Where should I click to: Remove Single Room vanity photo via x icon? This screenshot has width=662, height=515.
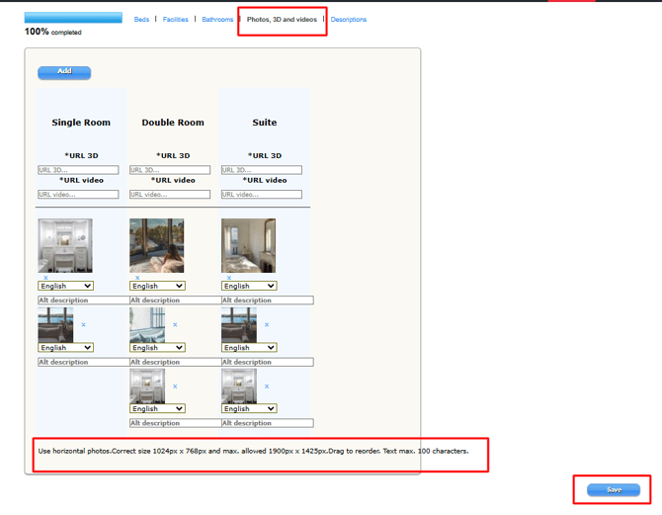tap(45, 278)
